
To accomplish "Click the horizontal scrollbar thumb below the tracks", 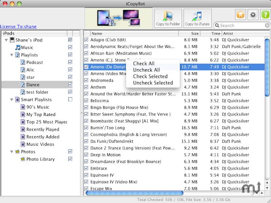I will pyautogui.click(x=135, y=193).
